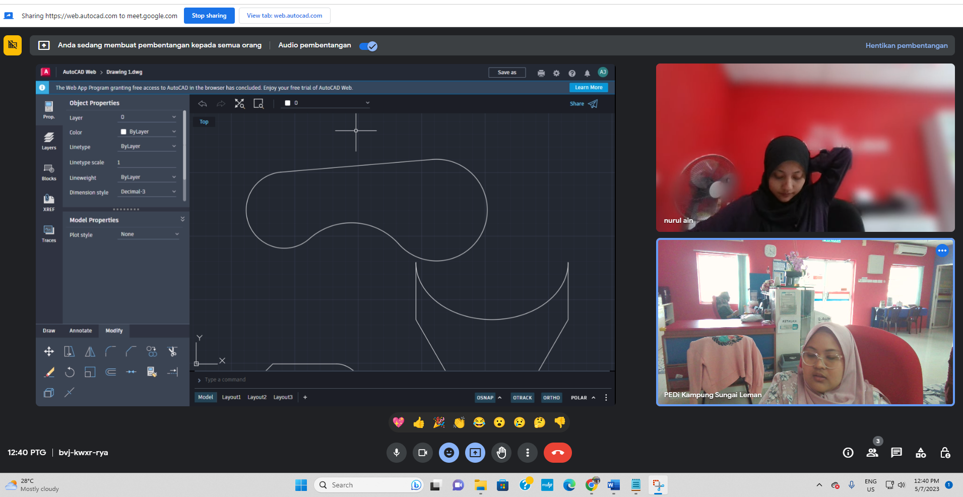Switch to Layout1 tab
Screen dimensions: 963x497
(x=231, y=397)
